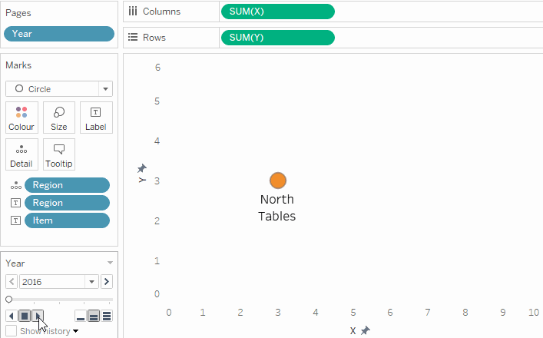Expand the Show history options arrow
This screenshot has height=338, width=543.
tap(75, 331)
